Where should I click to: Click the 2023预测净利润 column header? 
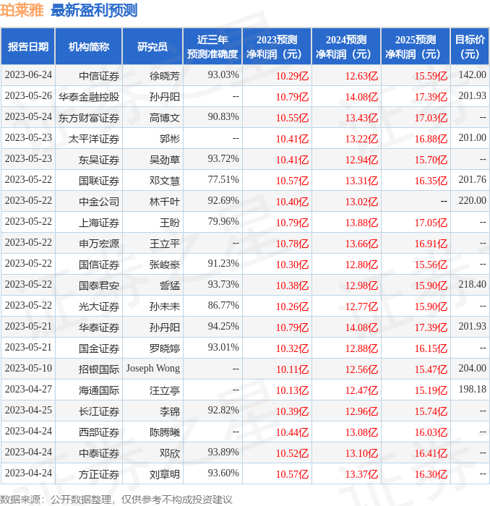click(x=277, y=47)
